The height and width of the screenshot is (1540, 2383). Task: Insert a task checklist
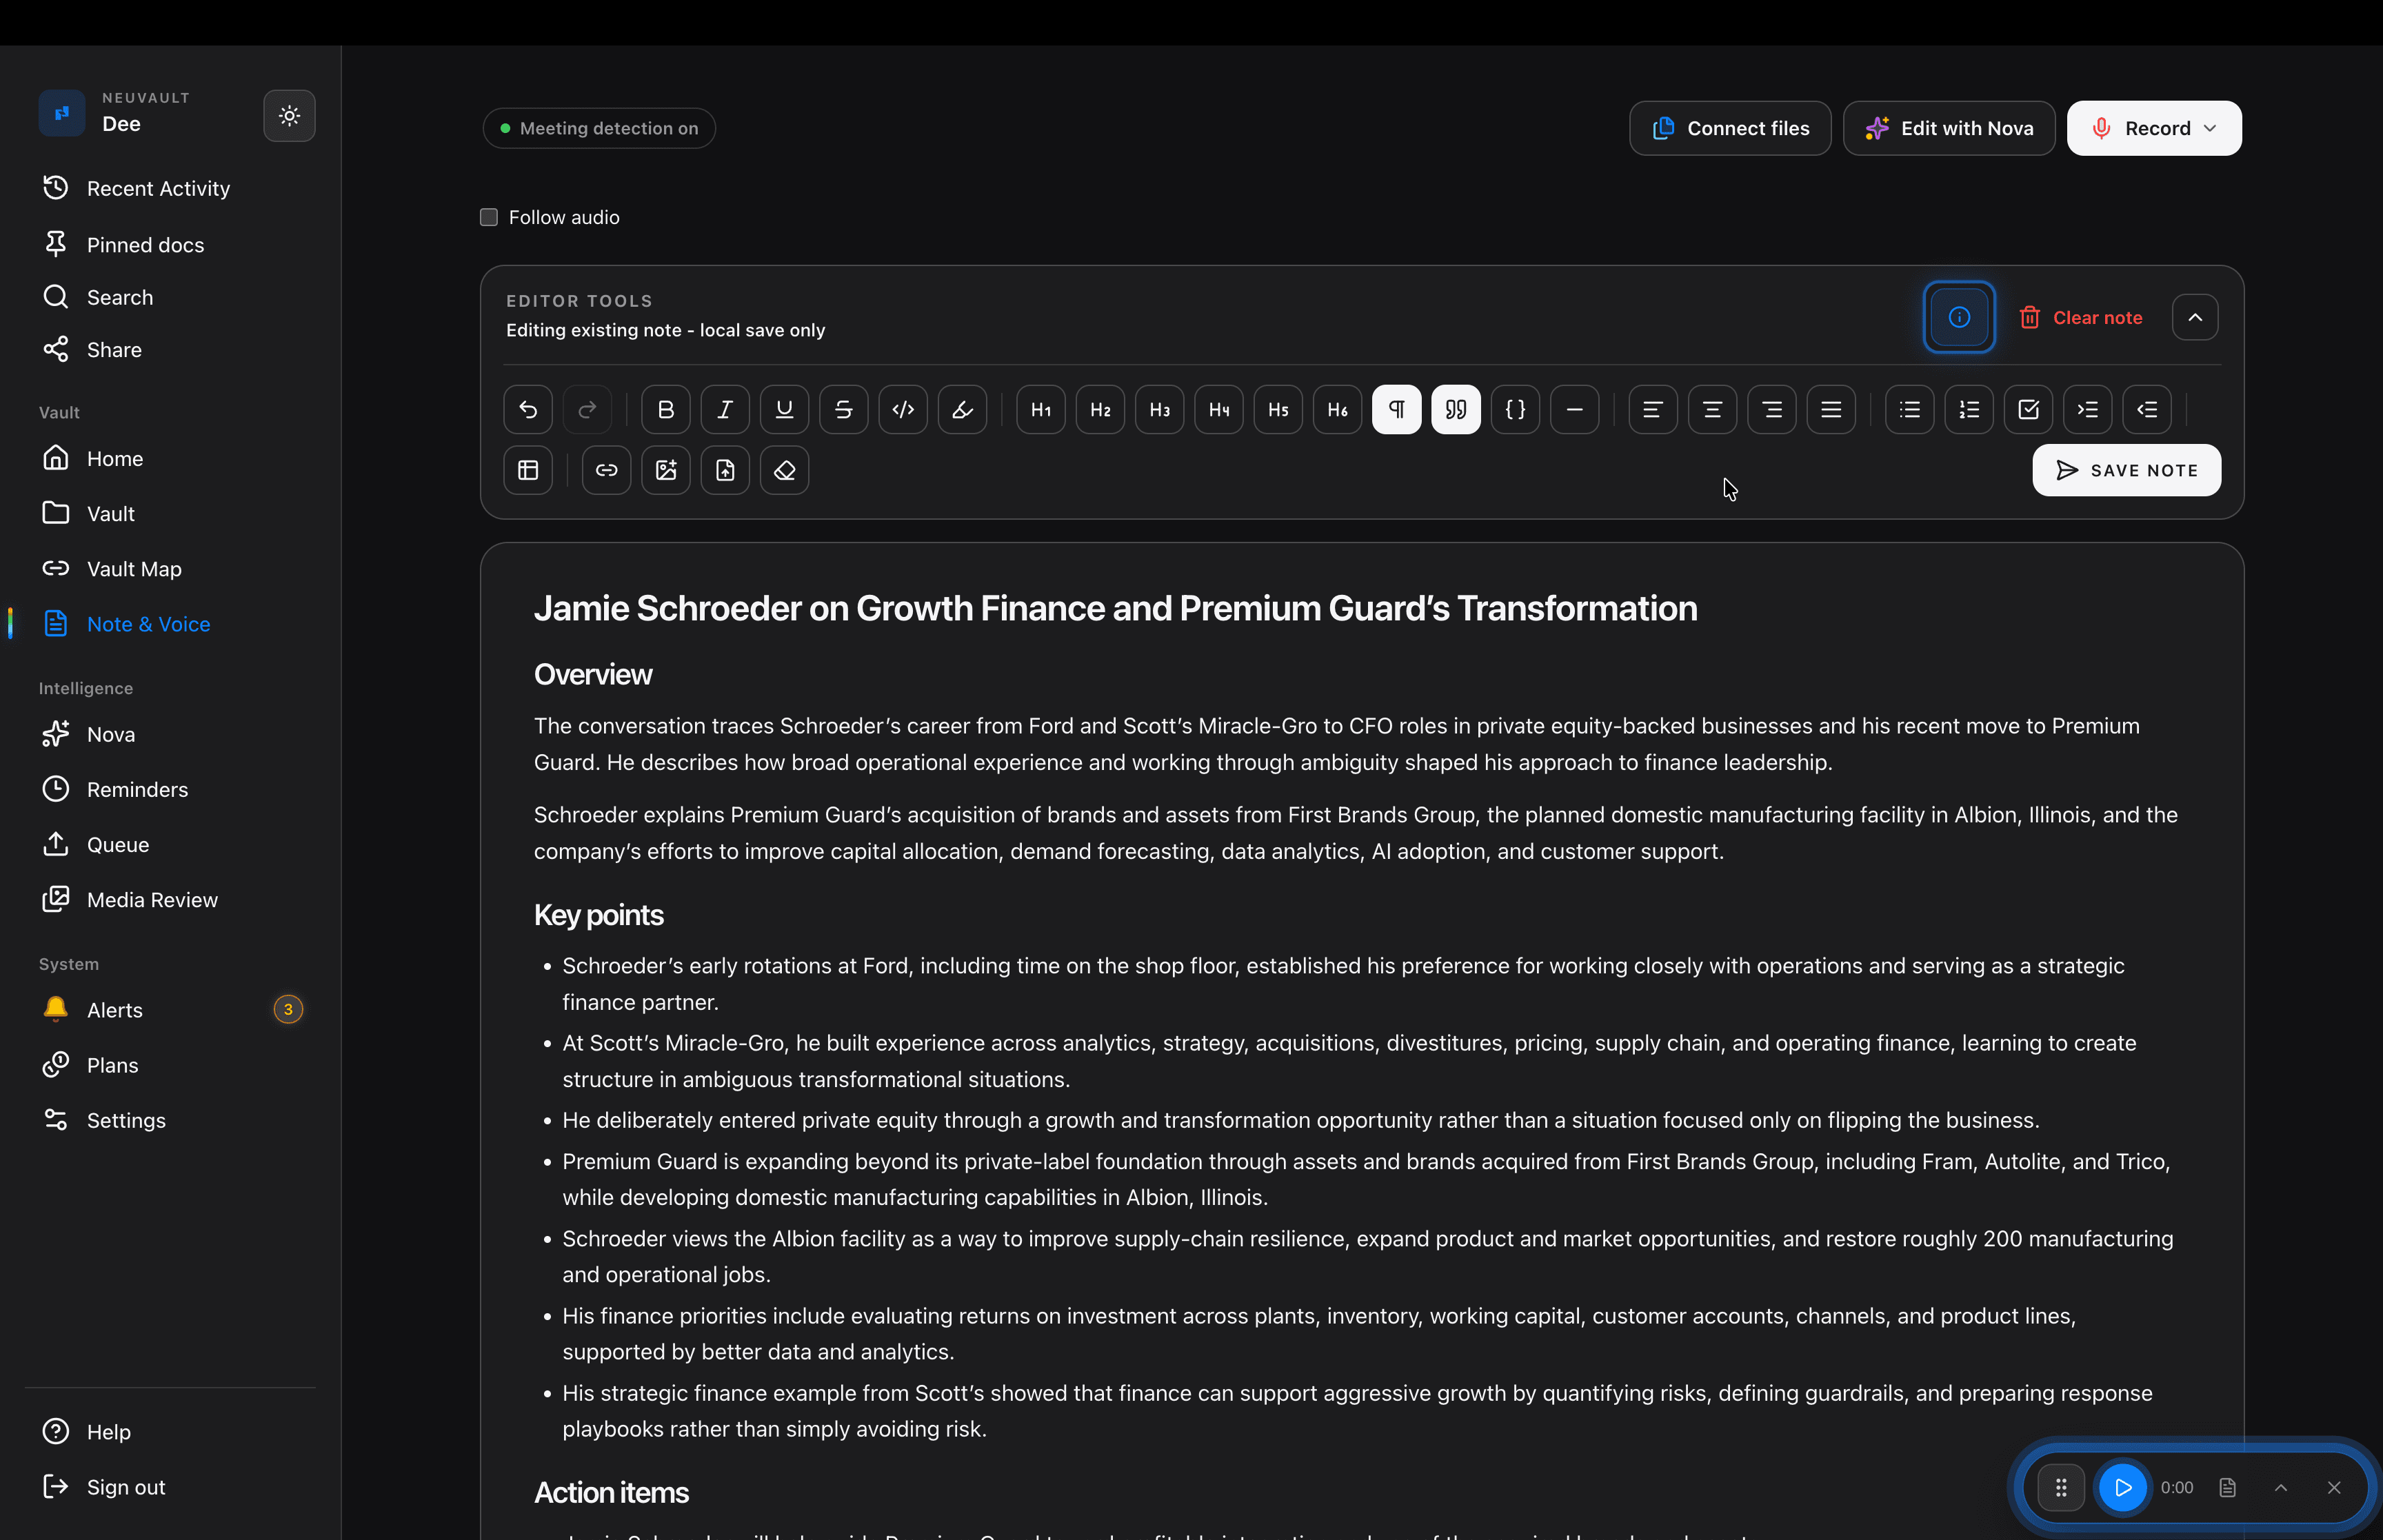(2028, 409)
